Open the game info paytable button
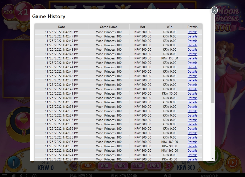245x177 pixels. tap(13, 163)
